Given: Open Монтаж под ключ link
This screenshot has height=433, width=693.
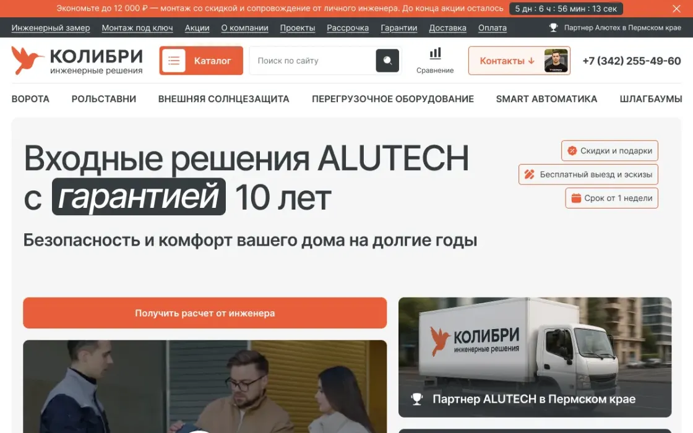Looking at the screenshot, I should (x=137, y=28).
